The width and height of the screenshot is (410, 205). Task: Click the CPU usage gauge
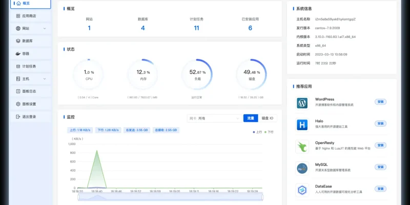[x=89, y=74]
